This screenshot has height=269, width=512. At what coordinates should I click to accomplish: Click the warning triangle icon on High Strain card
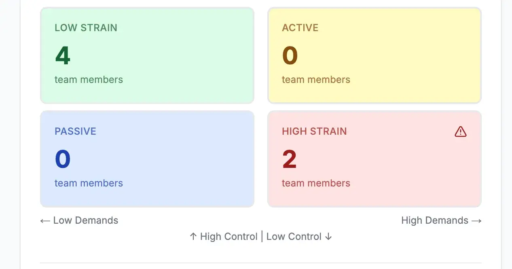point(461,131)
